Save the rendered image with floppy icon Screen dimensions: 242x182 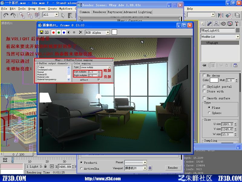coord(41,32)
